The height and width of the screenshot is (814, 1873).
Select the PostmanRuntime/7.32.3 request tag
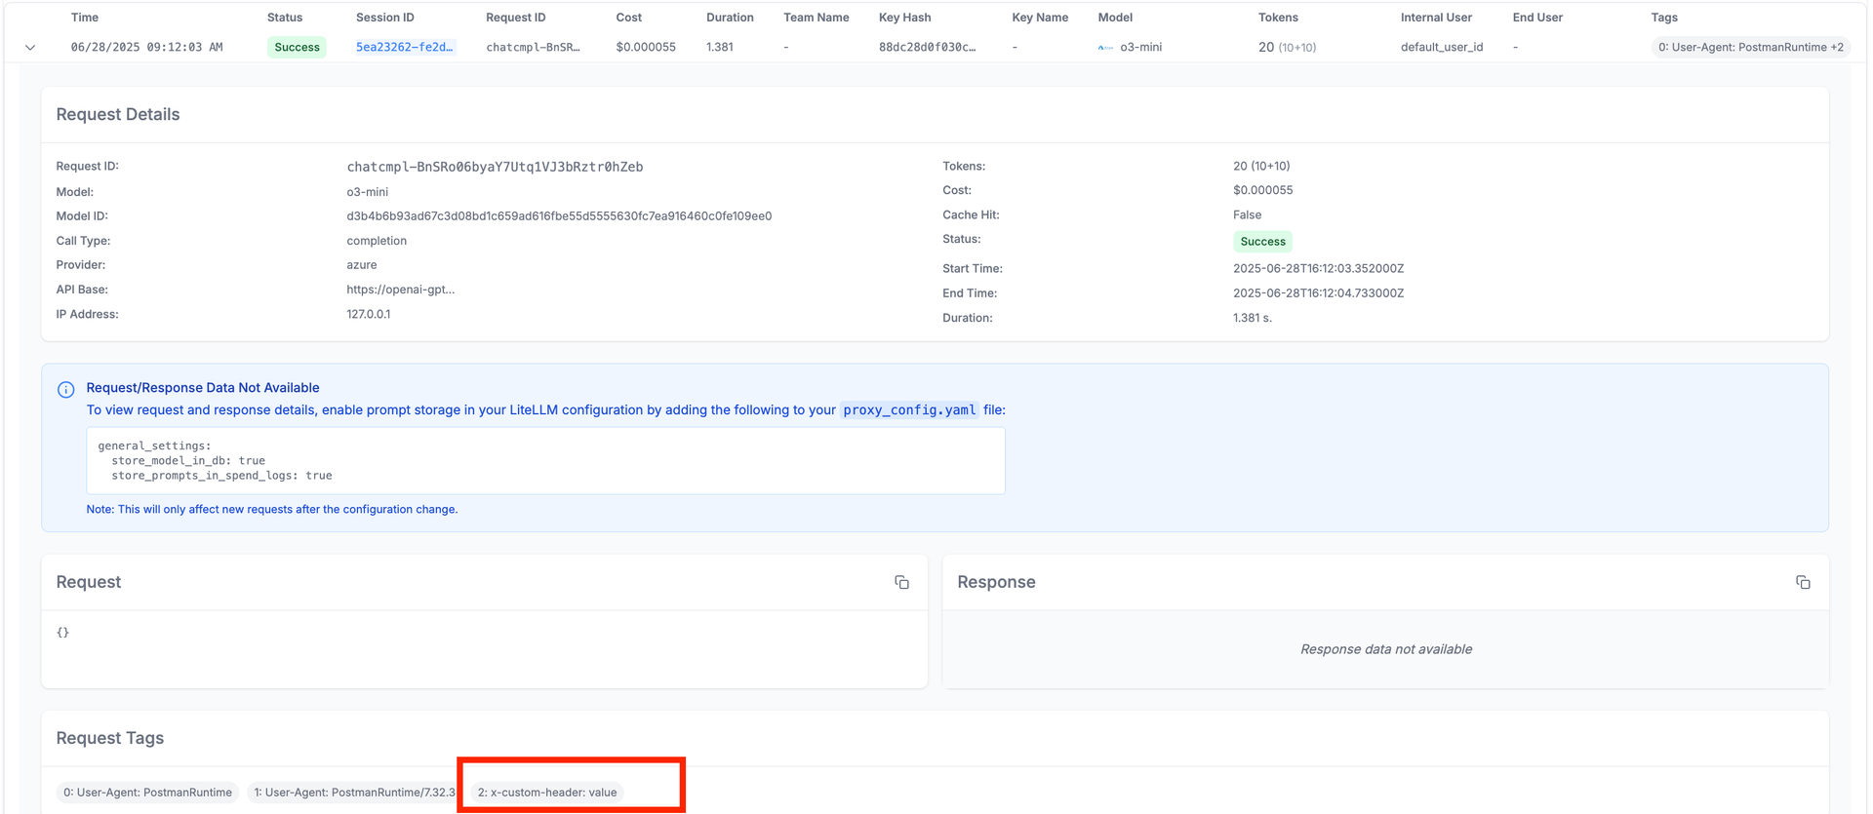pyautogui.click(x=353, y=793)
